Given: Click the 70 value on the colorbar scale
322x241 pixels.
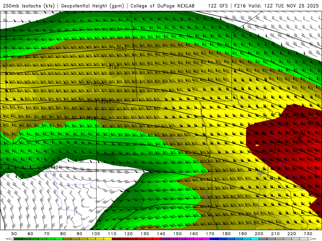Looking at the screenshot, I should [47, 234].
